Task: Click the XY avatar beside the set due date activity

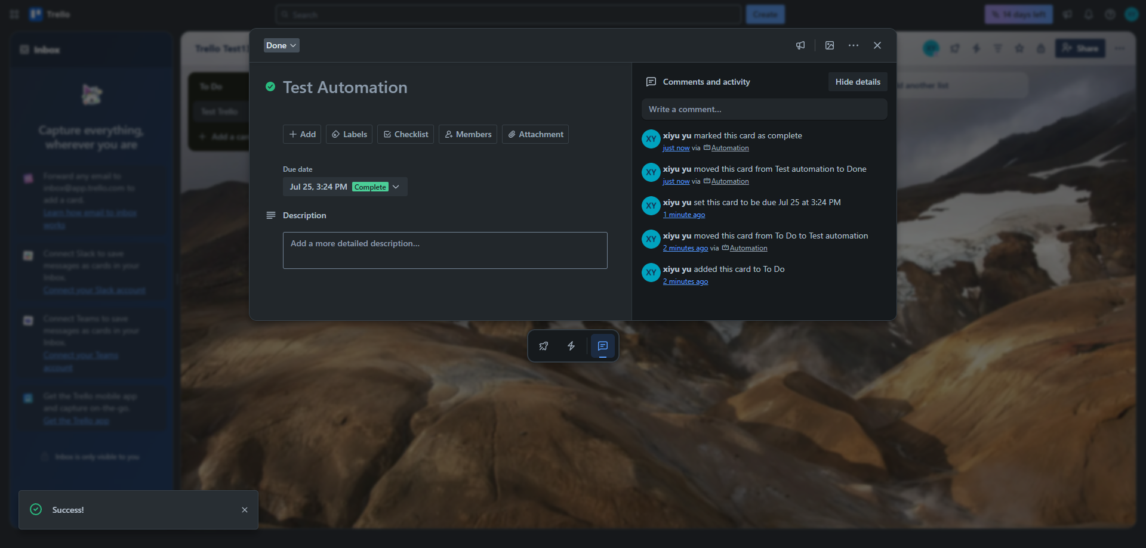Action: [x=651, y=206]
